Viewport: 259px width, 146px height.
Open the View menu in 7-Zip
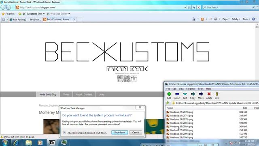pos(181,89)
